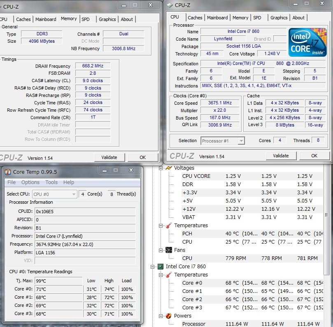Click the Fans icon in tree
This screenshot has width=333, height=327.
[x=169, y=250]
